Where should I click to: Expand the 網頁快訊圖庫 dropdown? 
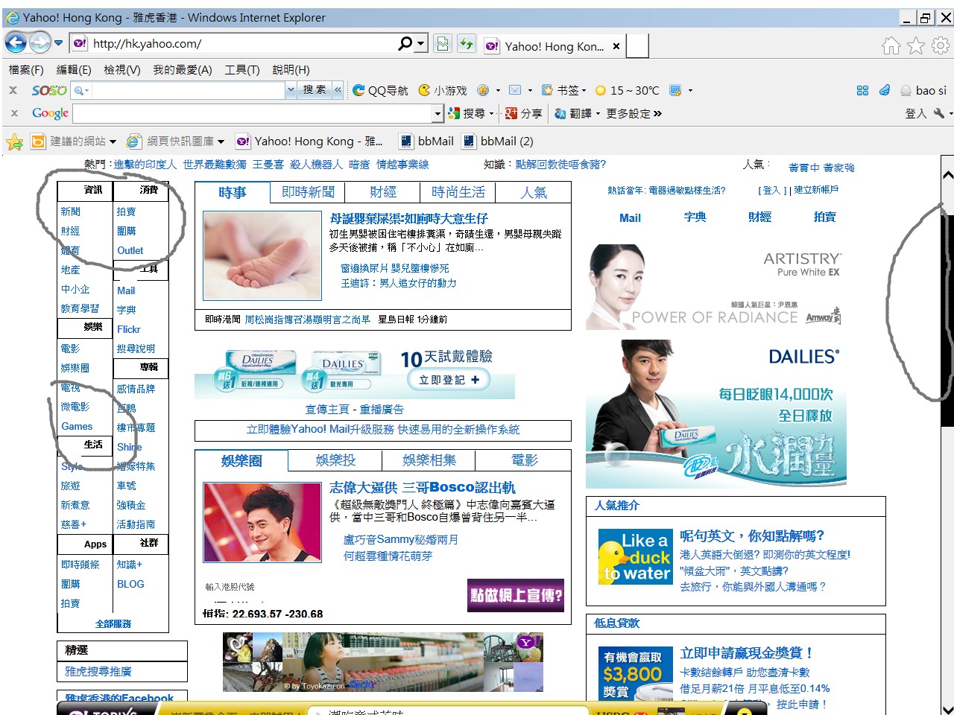click(221, 142)
